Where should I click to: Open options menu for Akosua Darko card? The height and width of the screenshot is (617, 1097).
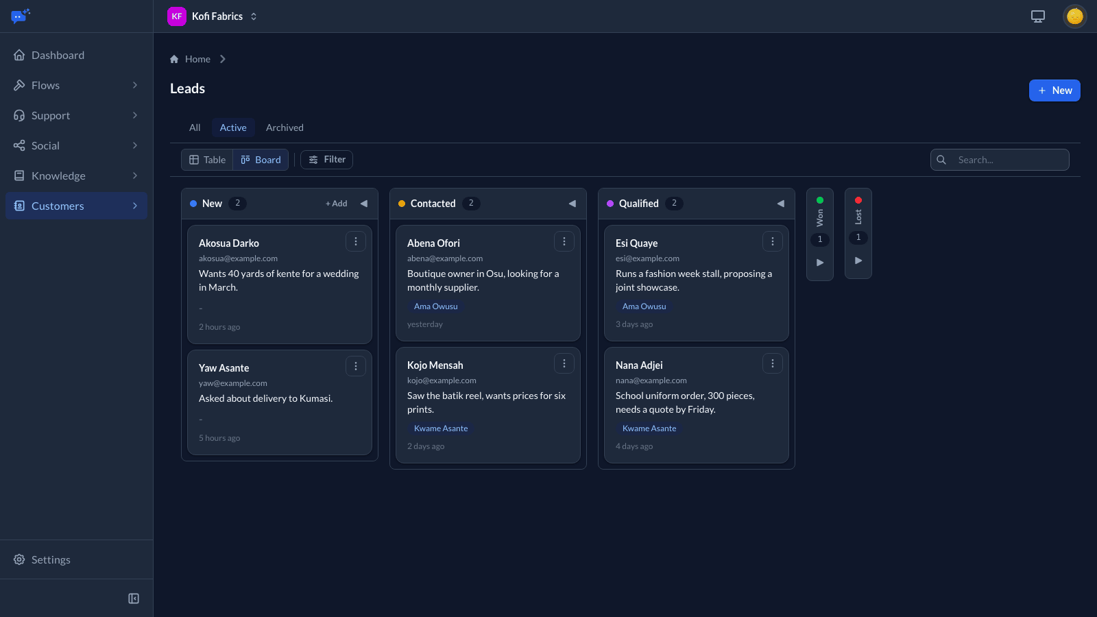point(356,241)
